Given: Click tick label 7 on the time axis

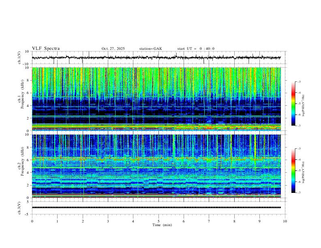Looking at the screenshot, I should coord(209,221).
